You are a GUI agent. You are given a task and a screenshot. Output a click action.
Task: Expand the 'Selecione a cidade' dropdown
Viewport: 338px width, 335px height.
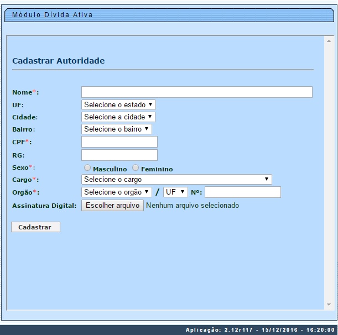pyautogui.click(x=118, y=117)
